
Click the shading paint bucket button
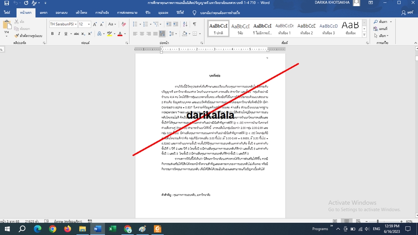185,34
